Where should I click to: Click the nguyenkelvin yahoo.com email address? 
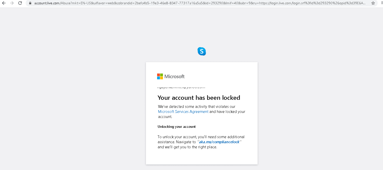[181, 87]
